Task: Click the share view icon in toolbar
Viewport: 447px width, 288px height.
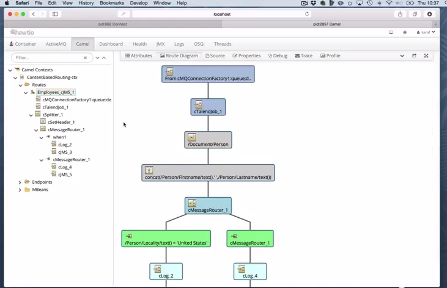Action: [414, 56]
